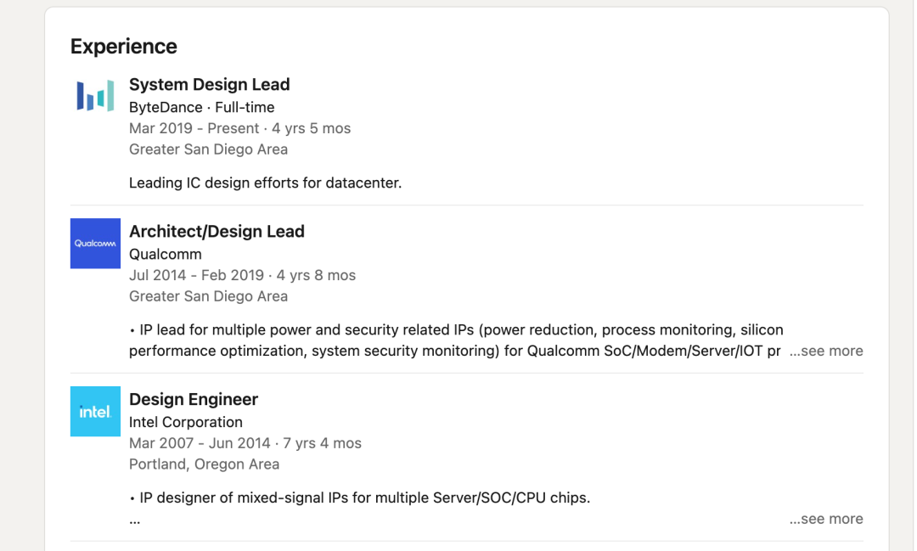Click Greater San Diego Area under ByteDance
Screen dimensions: 917x551
click(208, 149)
